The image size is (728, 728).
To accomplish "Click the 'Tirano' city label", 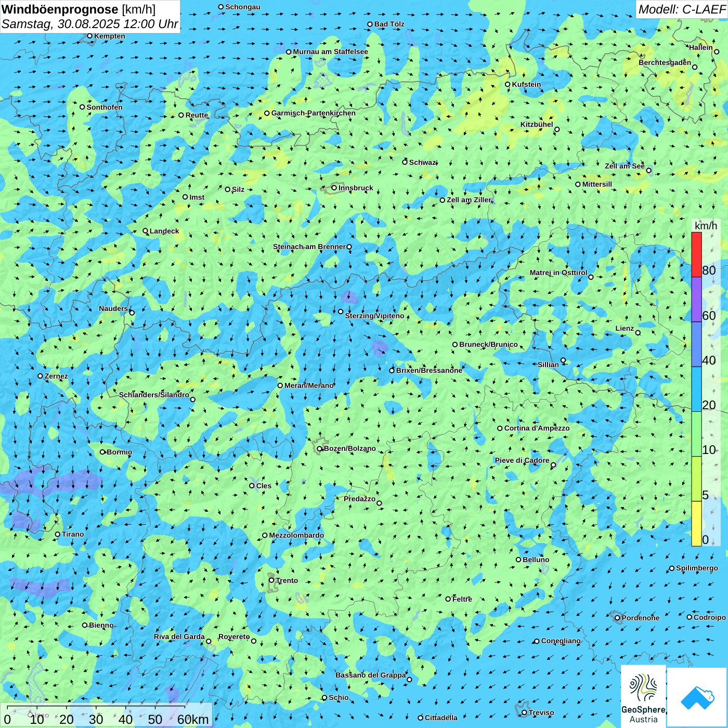I will click(73, 534).
